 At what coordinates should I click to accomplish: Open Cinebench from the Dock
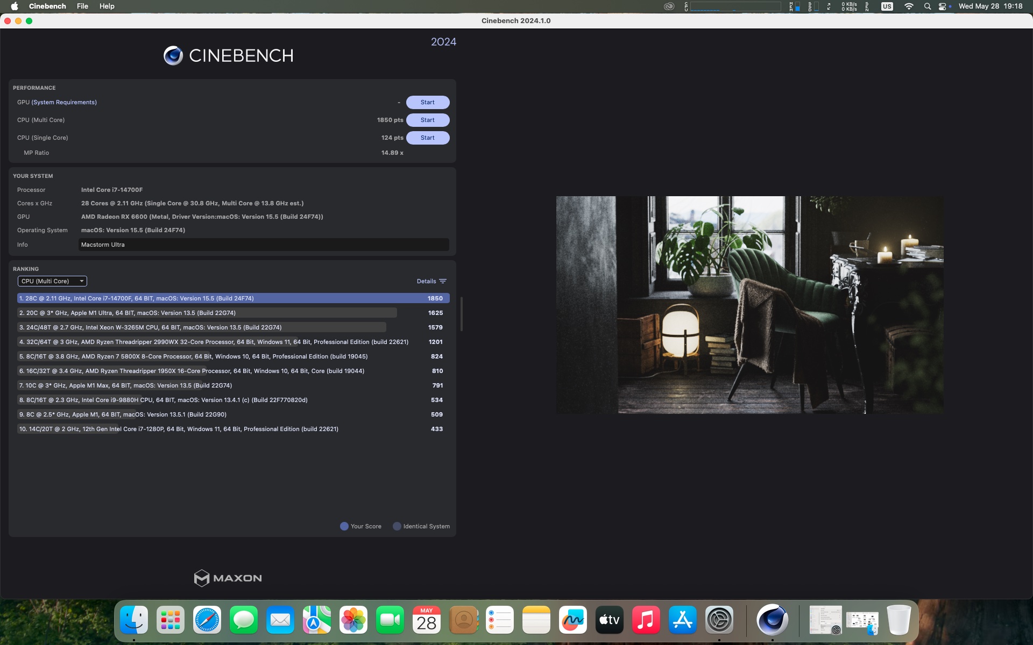(x=772, y=620)
